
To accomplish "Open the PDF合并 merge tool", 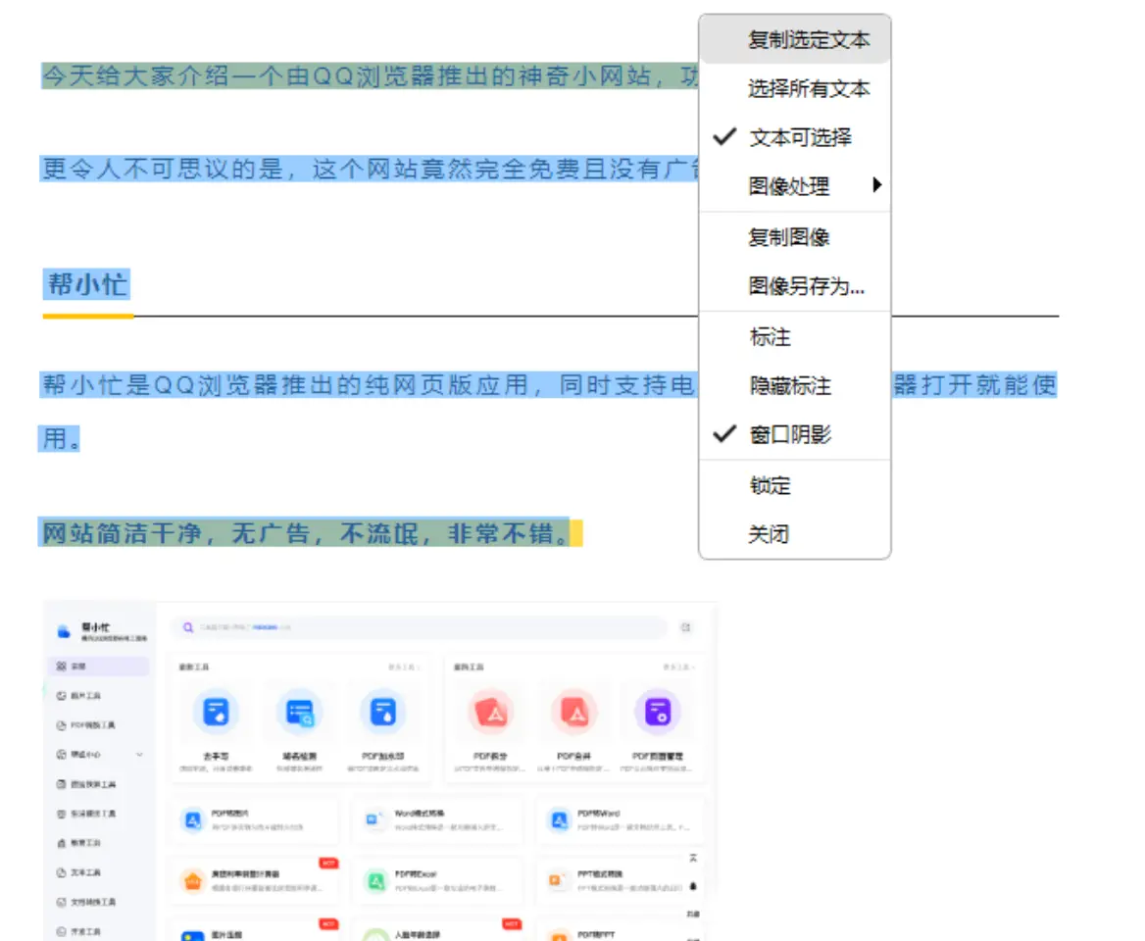I will point(575,716).
